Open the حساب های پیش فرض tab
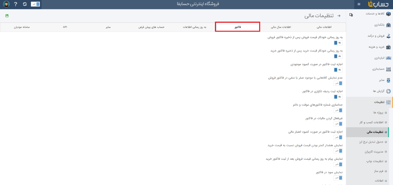This screenshot has width=393, height=185. (x=152, y=27)
